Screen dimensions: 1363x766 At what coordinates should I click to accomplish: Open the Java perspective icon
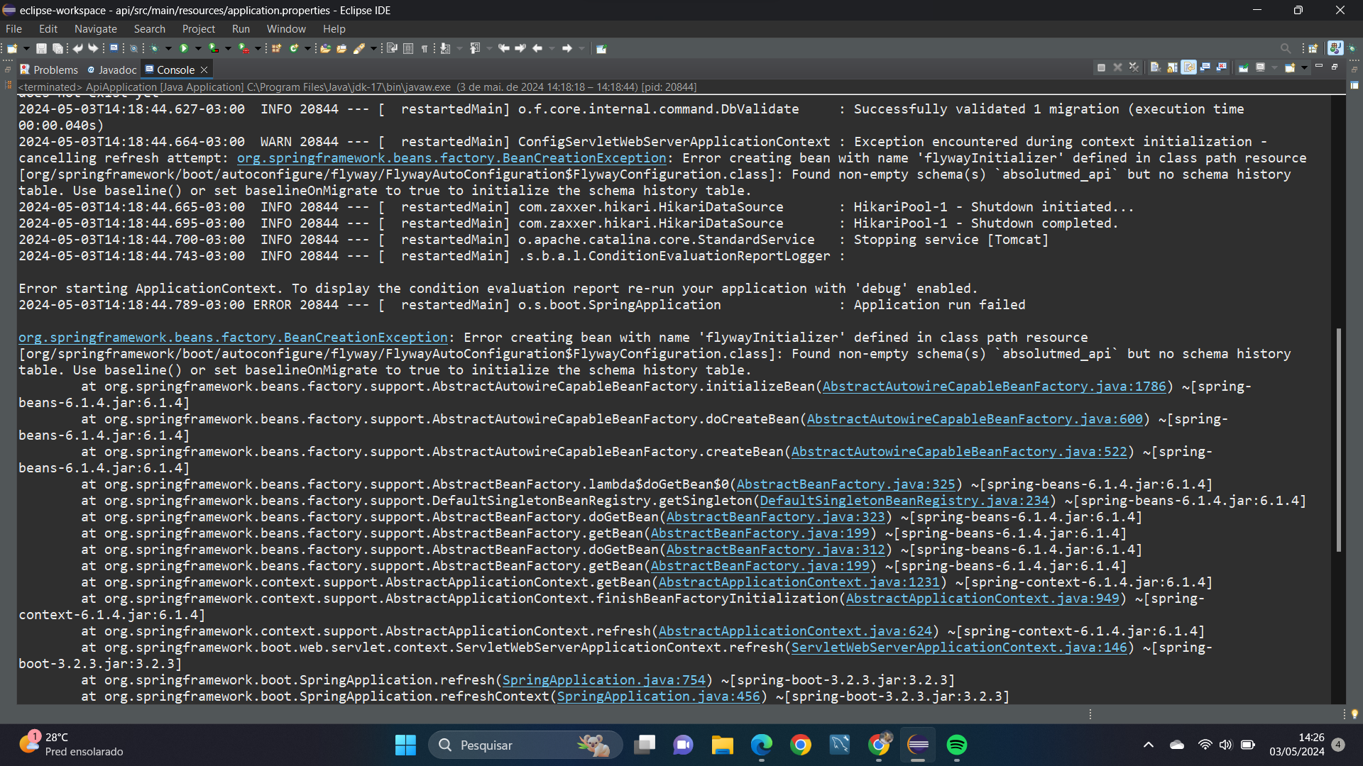tap(1335, 48)
